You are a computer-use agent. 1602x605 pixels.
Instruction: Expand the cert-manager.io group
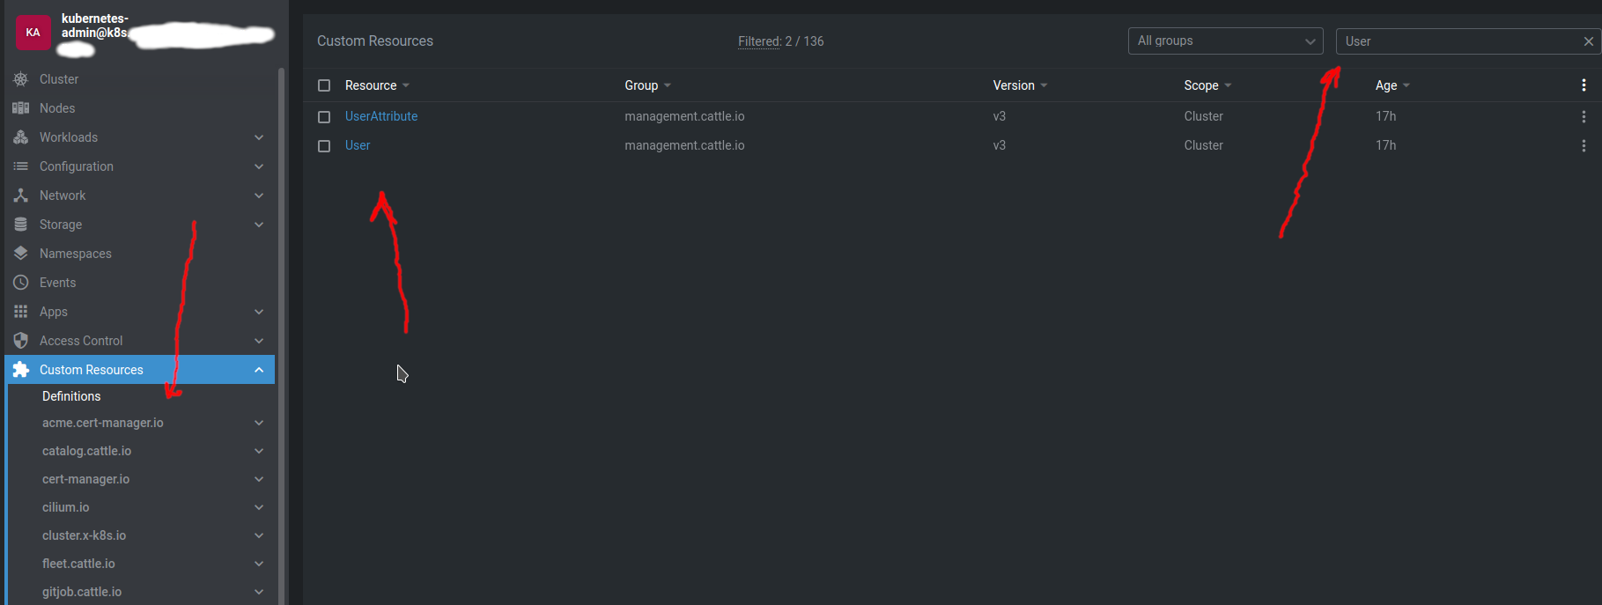85,478
